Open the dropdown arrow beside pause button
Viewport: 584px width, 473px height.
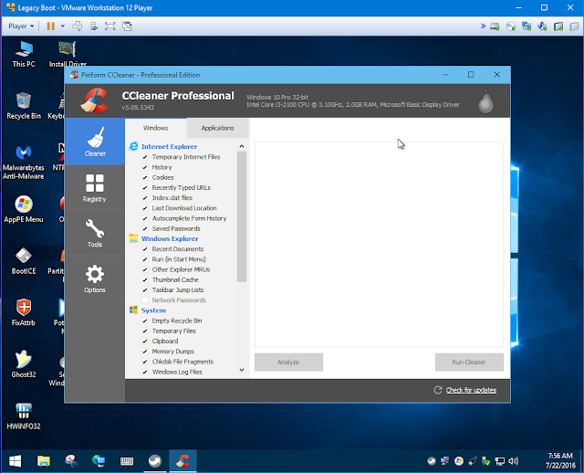coord(63,26)
